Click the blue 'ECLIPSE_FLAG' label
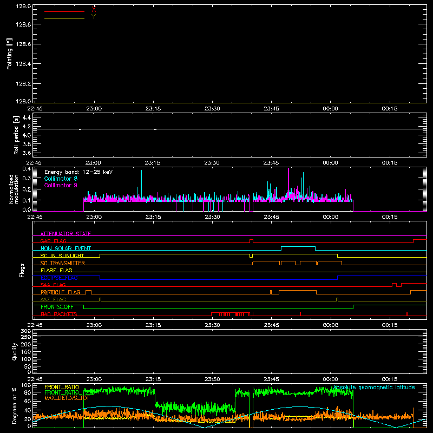This screenshot has width=433, height=433. [59, 278]
